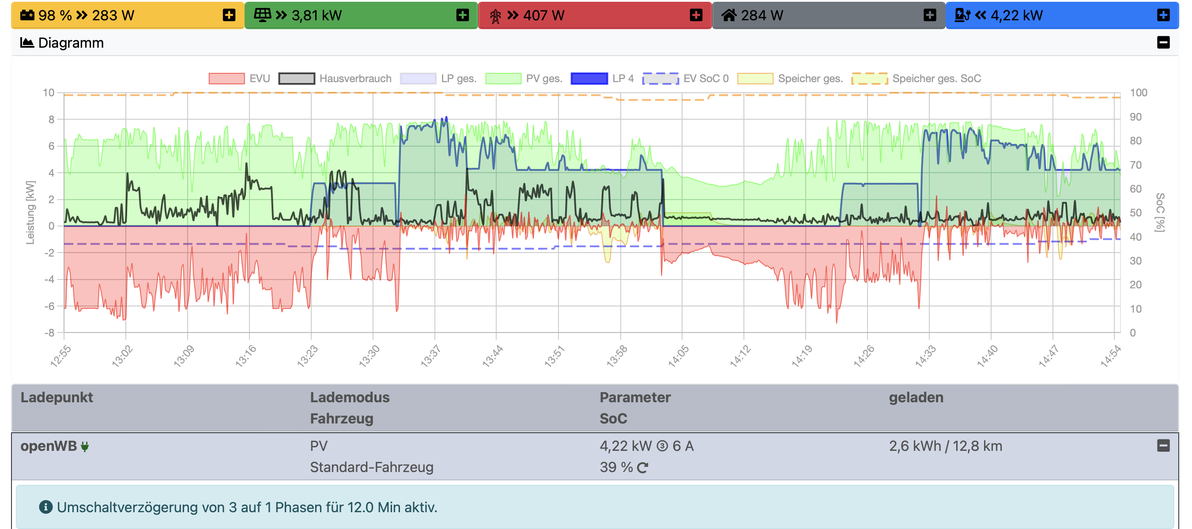Expand the yellow battery storage card
This screenshot has width=1192, height=529.
click(x=229, y=15)
